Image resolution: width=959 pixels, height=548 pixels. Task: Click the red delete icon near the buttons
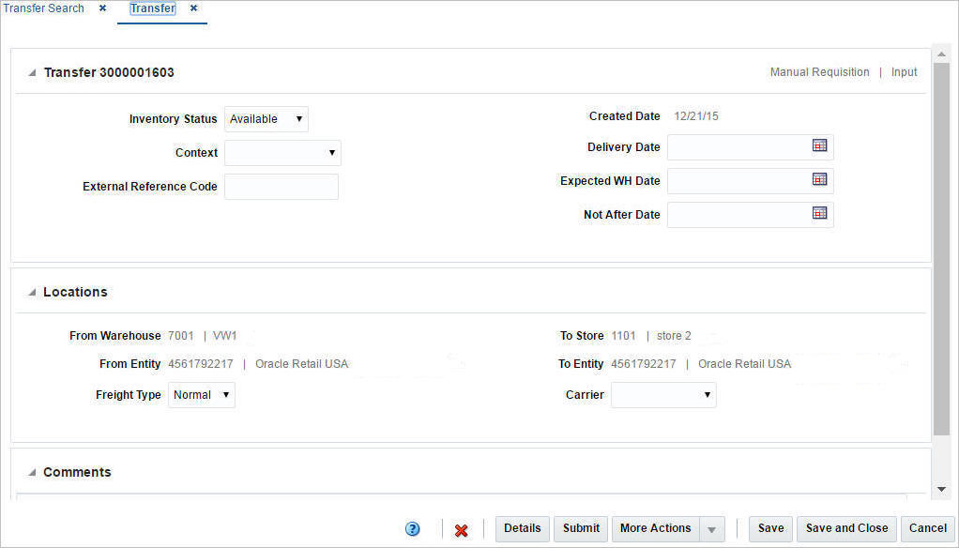coord(461,529)
